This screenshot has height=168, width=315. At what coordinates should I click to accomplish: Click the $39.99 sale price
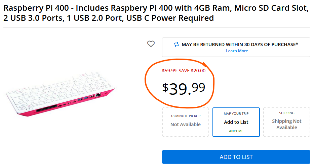[x=184, y=88]
